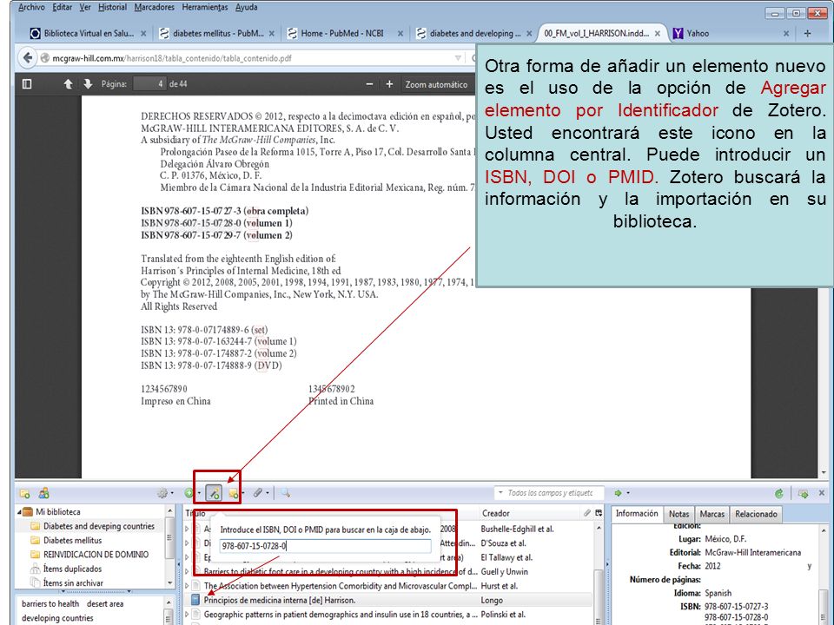The width and height of the screenshot is (834, 625).
Task: Open the Notas tab in Zotero
Action: tap(678, 514)
